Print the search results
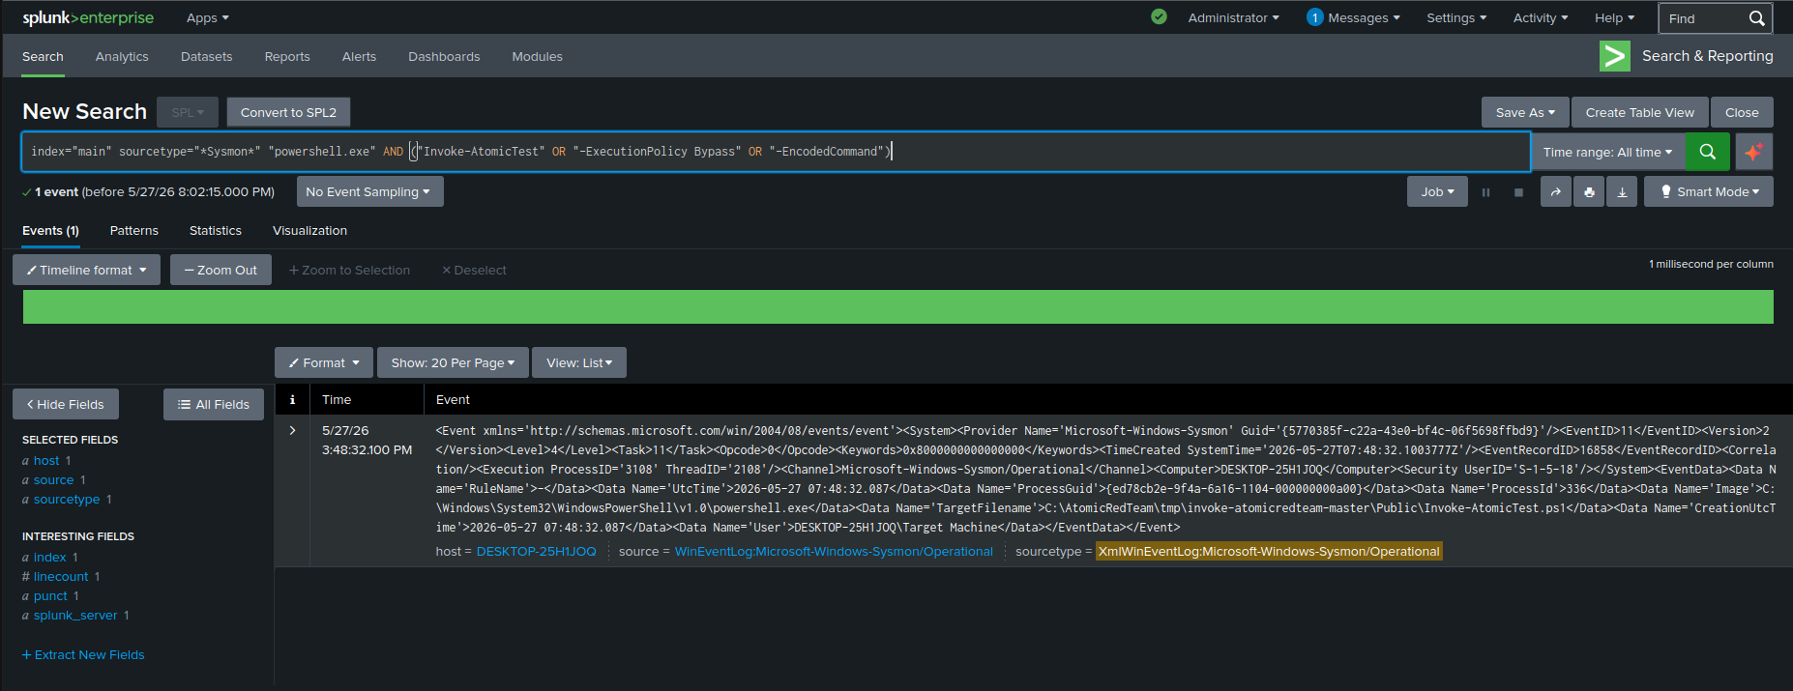 pyautogui.click(x=1589, y=191)
